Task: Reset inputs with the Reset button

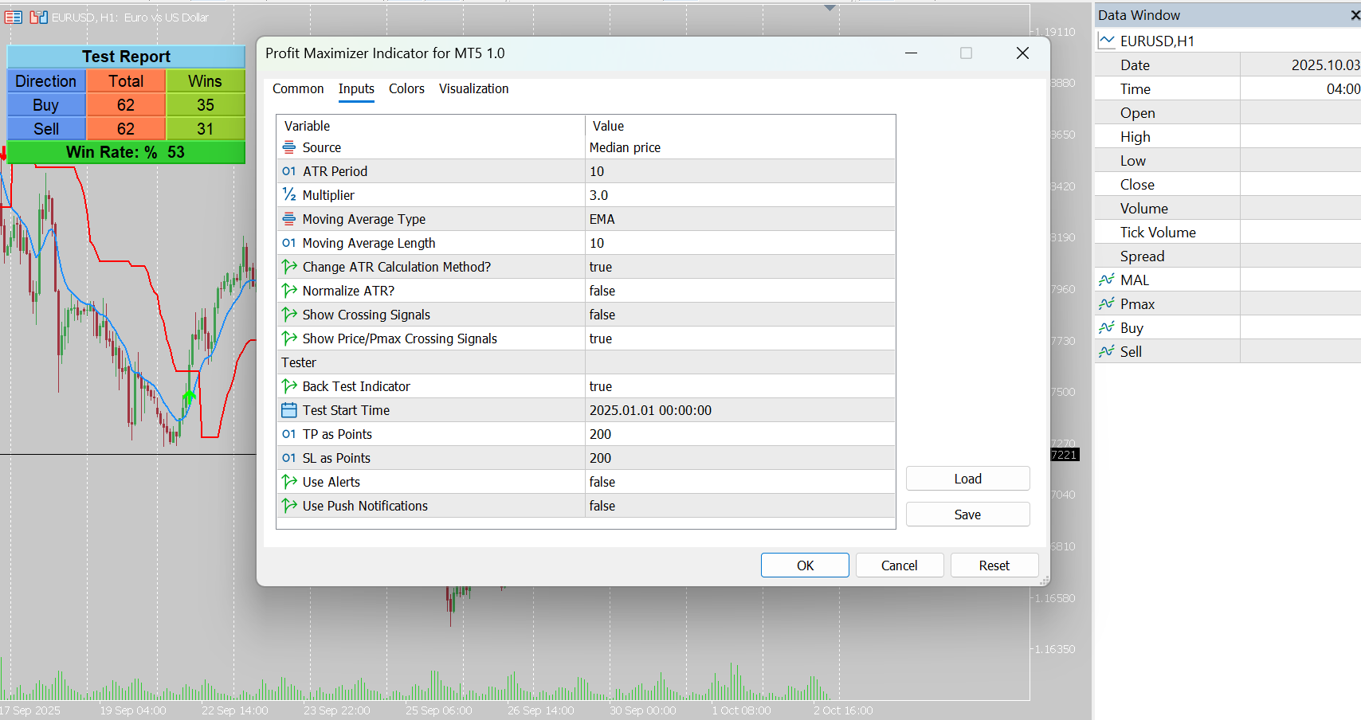Action: point(994,565)
